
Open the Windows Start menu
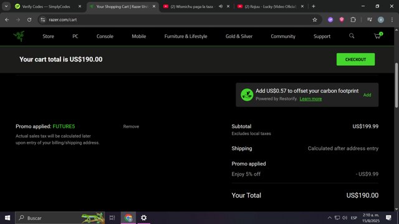click(x=7, y=218)
